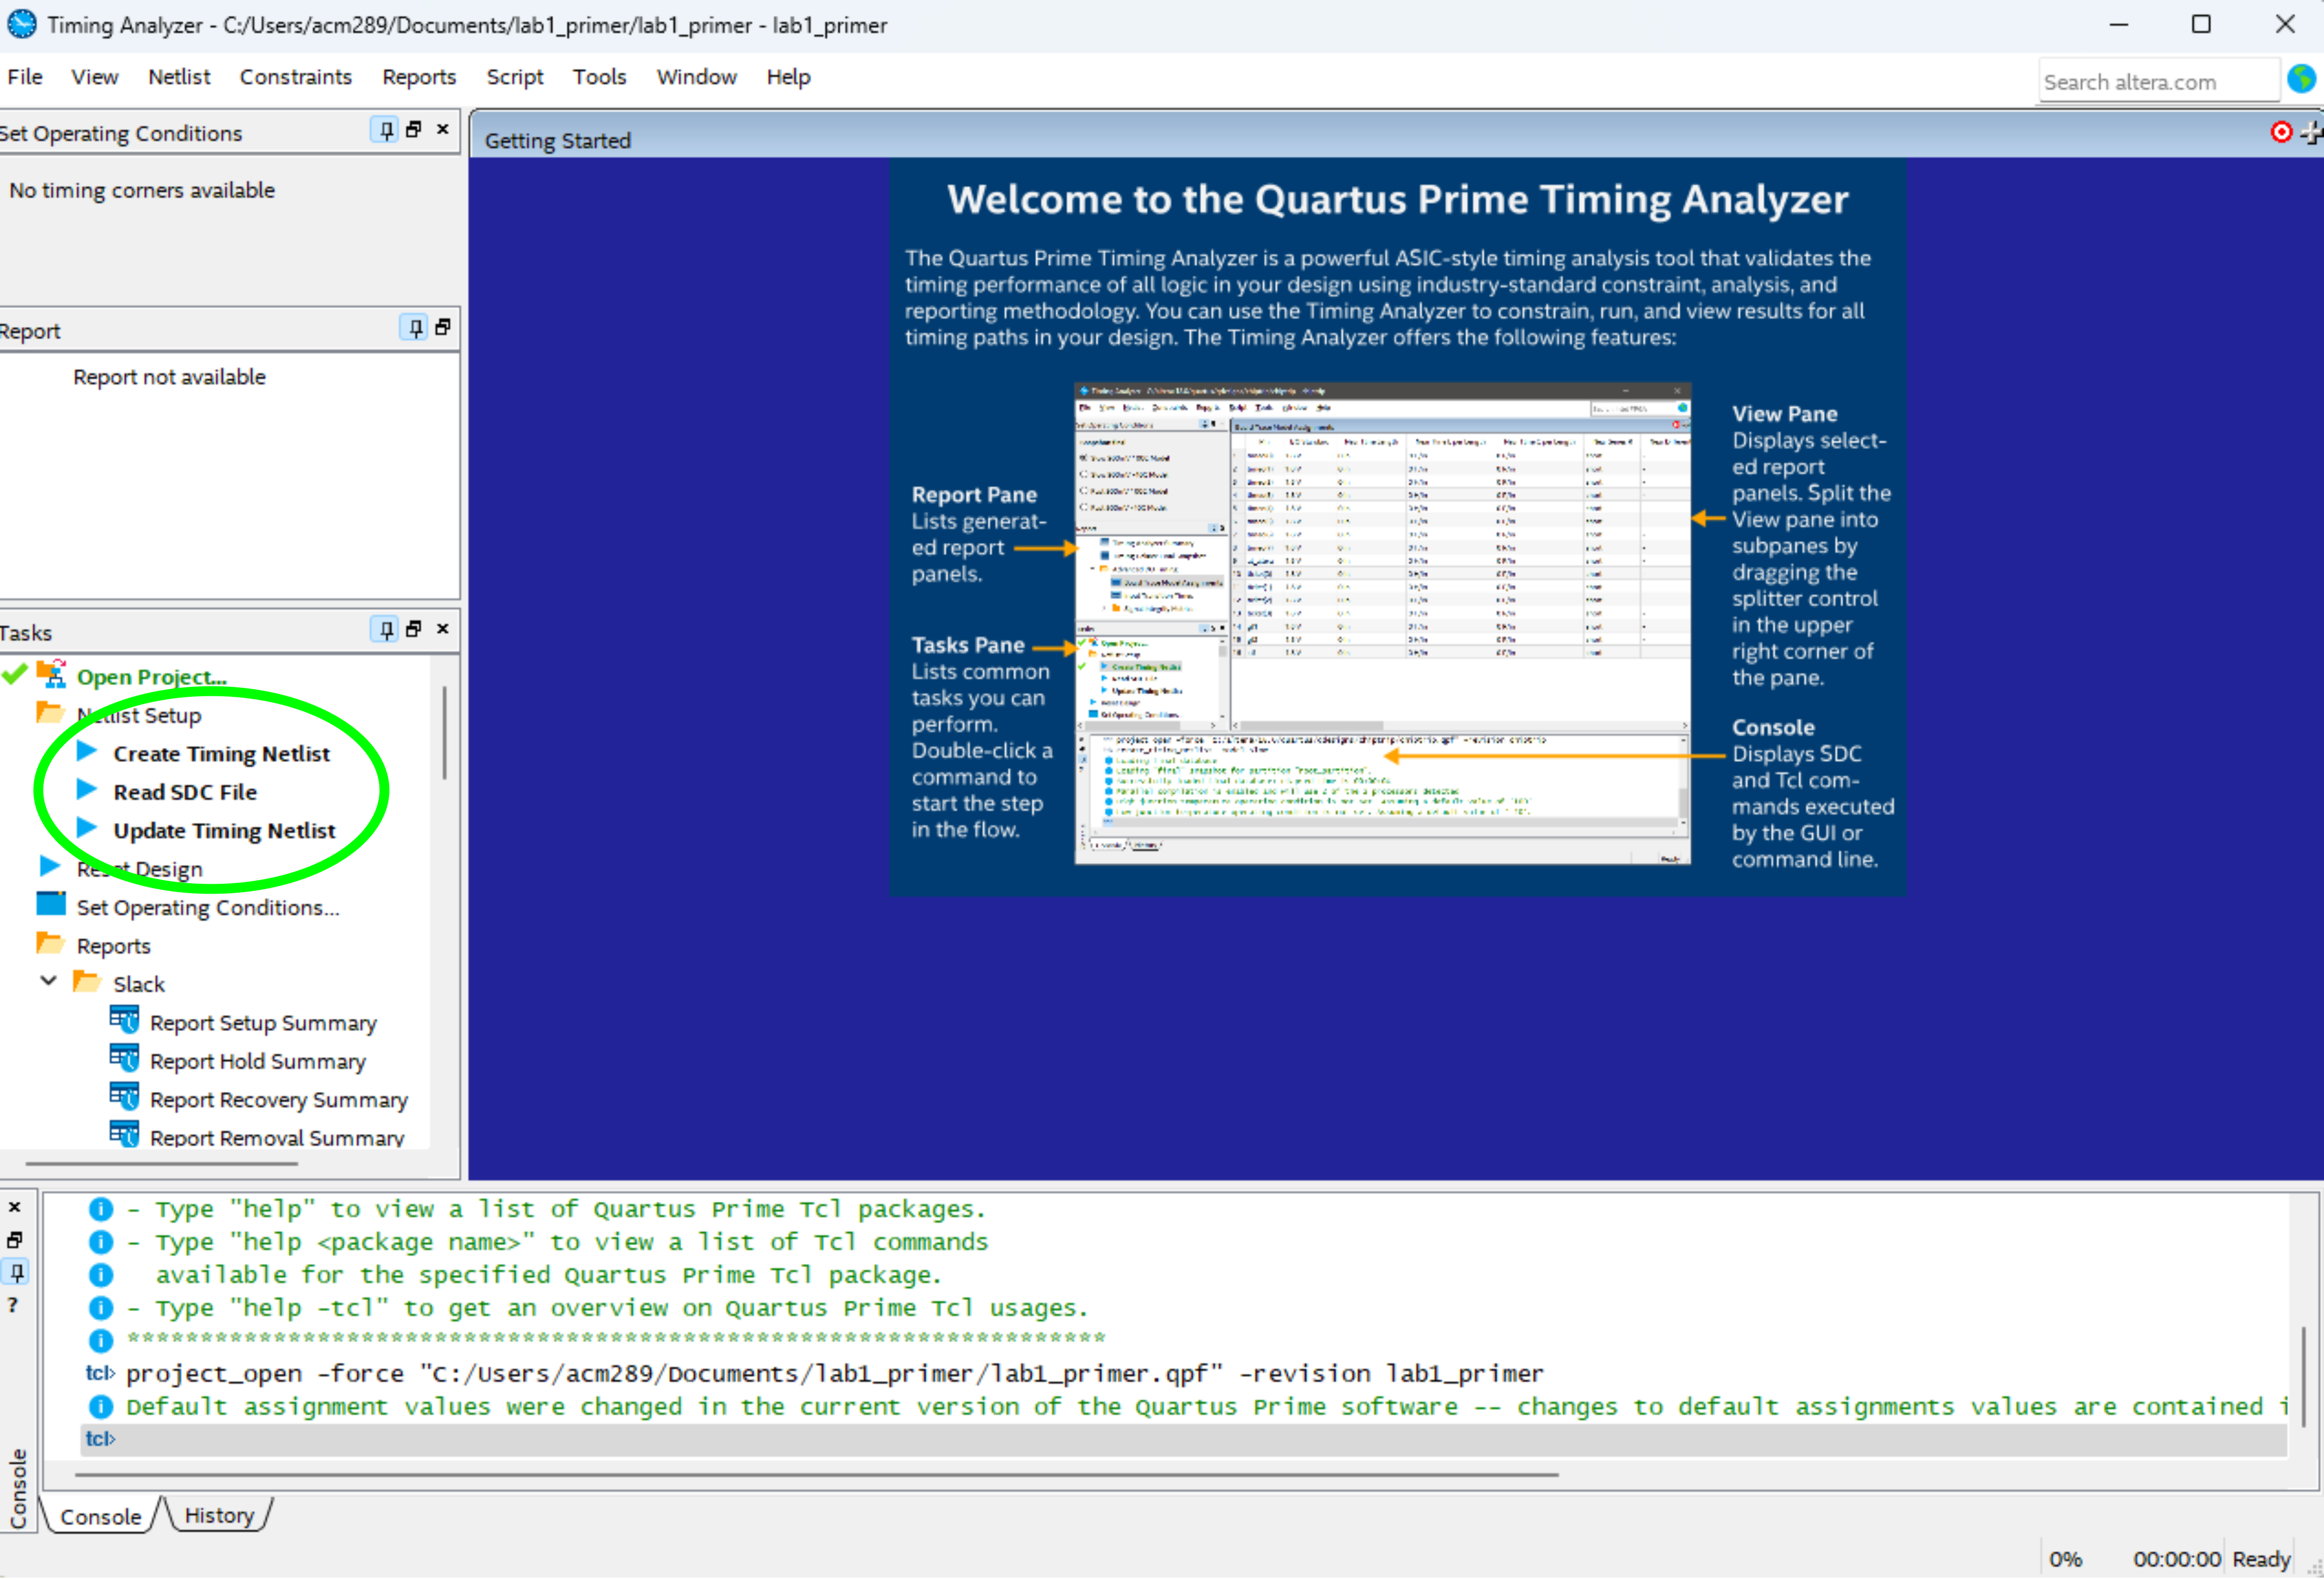
Task: Collapse the Slack tree node
Action: point(48,982)
